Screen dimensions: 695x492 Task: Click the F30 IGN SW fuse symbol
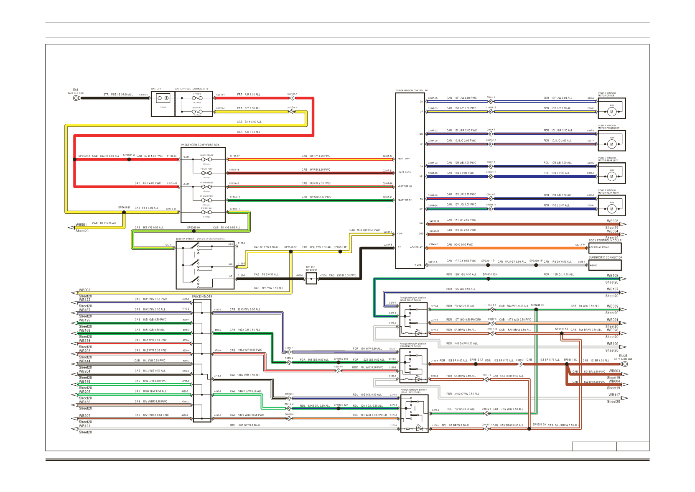[x=206, y=212]
